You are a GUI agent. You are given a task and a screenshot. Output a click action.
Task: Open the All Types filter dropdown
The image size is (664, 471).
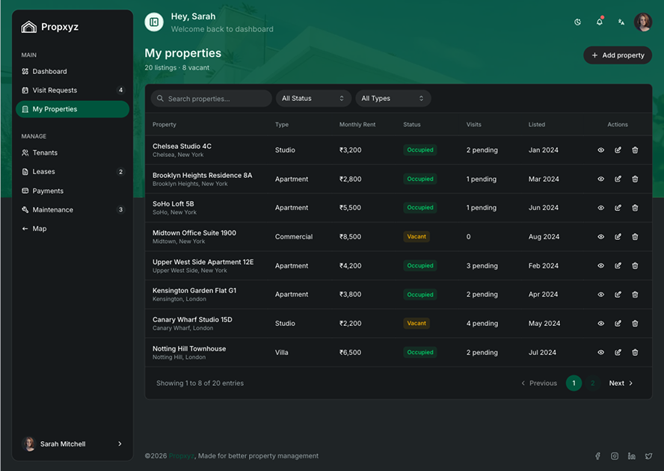click(x=393, y=98)
